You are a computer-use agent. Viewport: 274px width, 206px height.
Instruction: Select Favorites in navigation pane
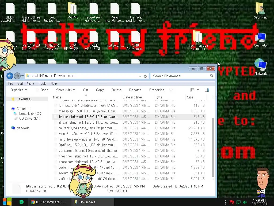point(24,99)
